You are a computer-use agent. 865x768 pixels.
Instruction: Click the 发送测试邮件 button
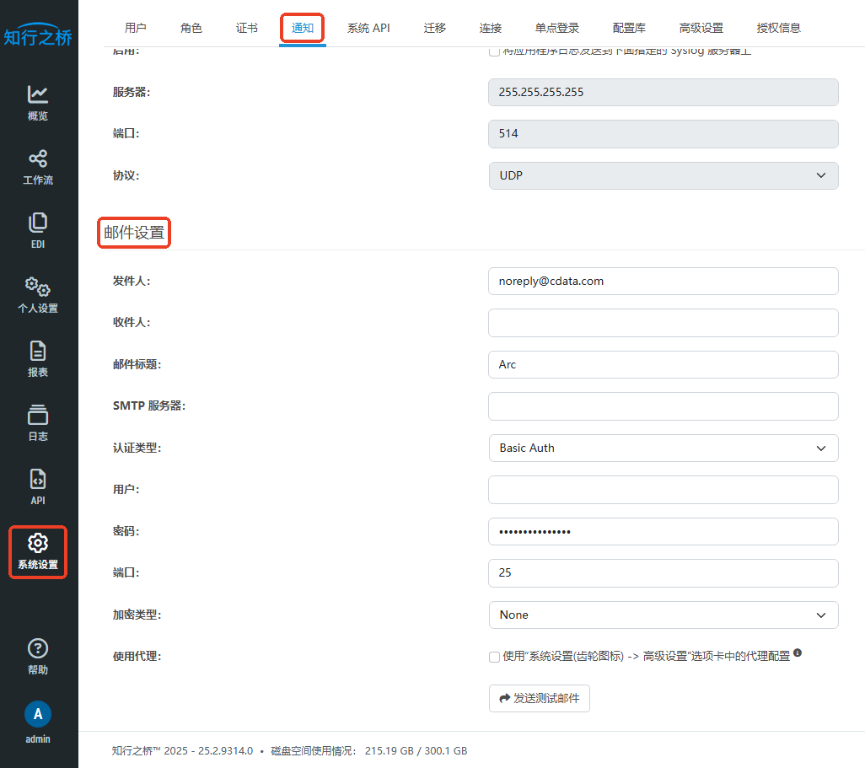[539, 698]
